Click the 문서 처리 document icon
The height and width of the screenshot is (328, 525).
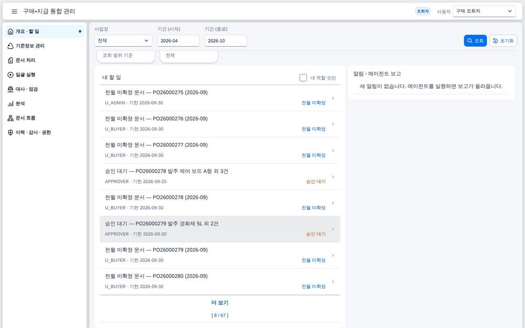[x=10, y=60]
